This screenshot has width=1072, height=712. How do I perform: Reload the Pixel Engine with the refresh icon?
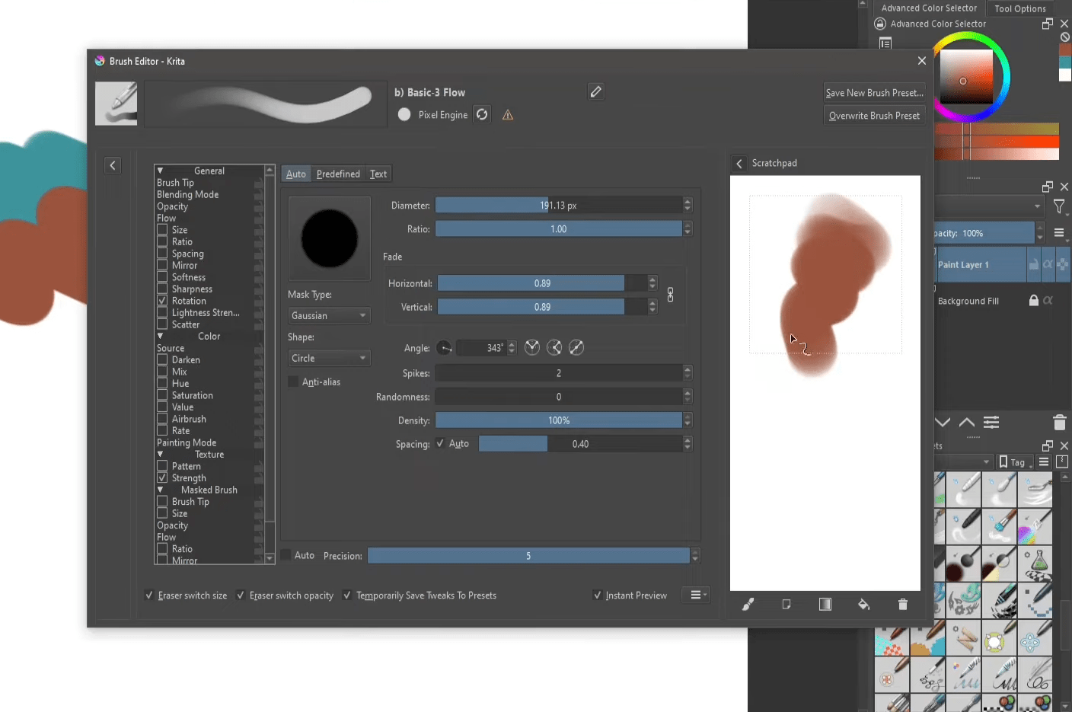(x=482, y=114)
